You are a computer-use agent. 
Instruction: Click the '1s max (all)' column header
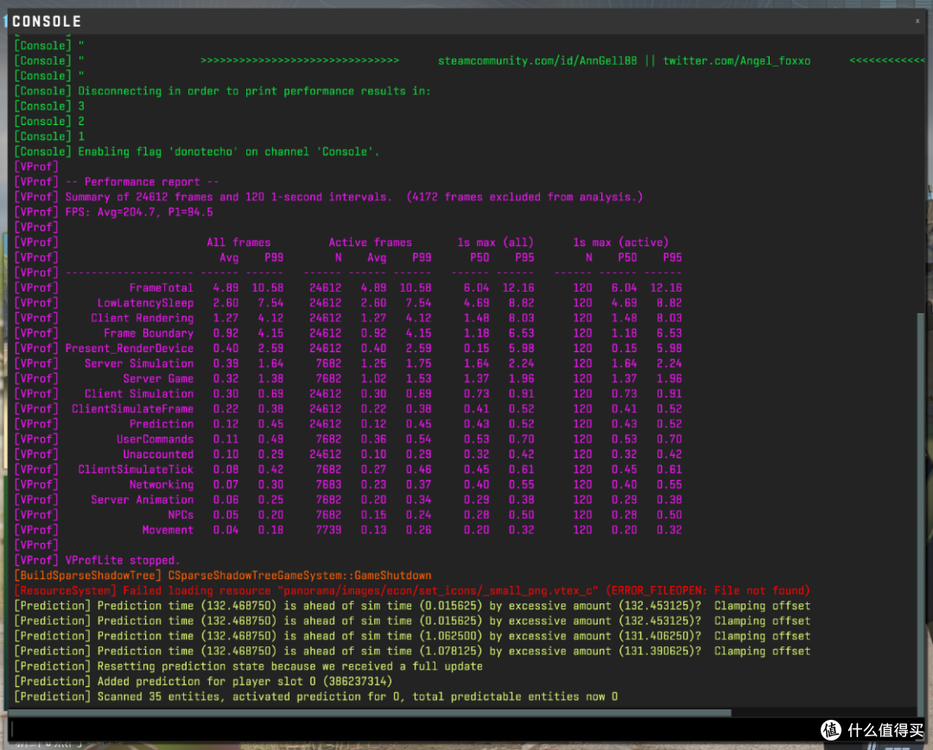(496, 243)
